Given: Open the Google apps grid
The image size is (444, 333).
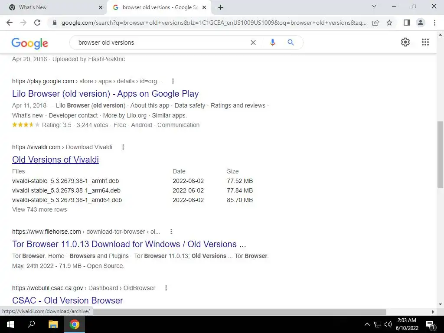Looking at the screenshot, I should click(425, 42).
